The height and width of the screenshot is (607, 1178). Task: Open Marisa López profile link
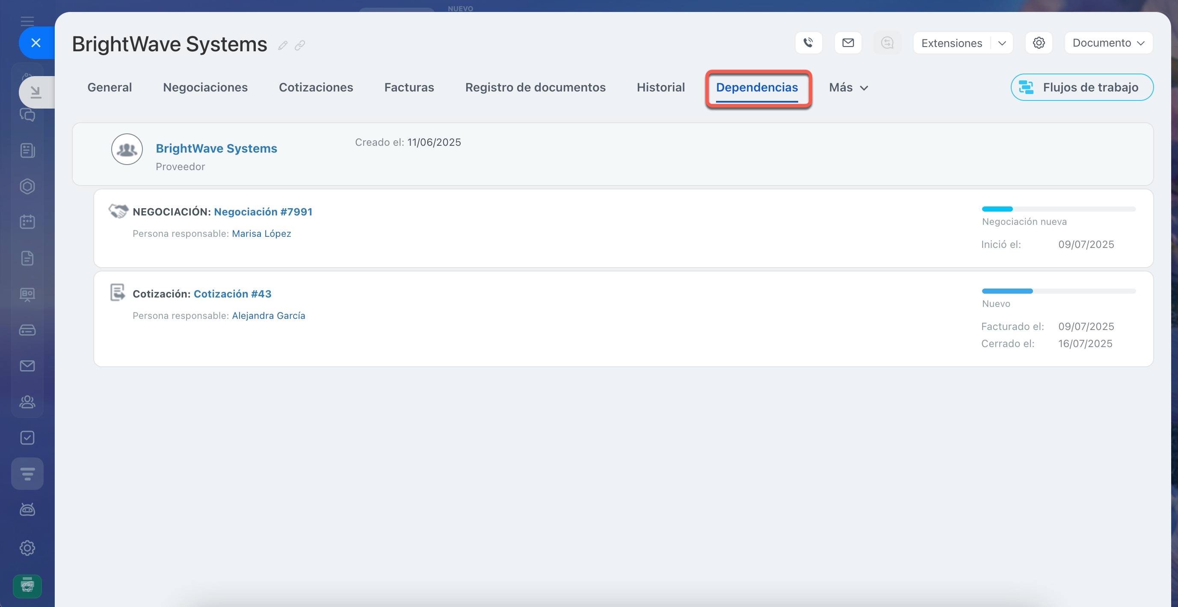click(262, 233)
